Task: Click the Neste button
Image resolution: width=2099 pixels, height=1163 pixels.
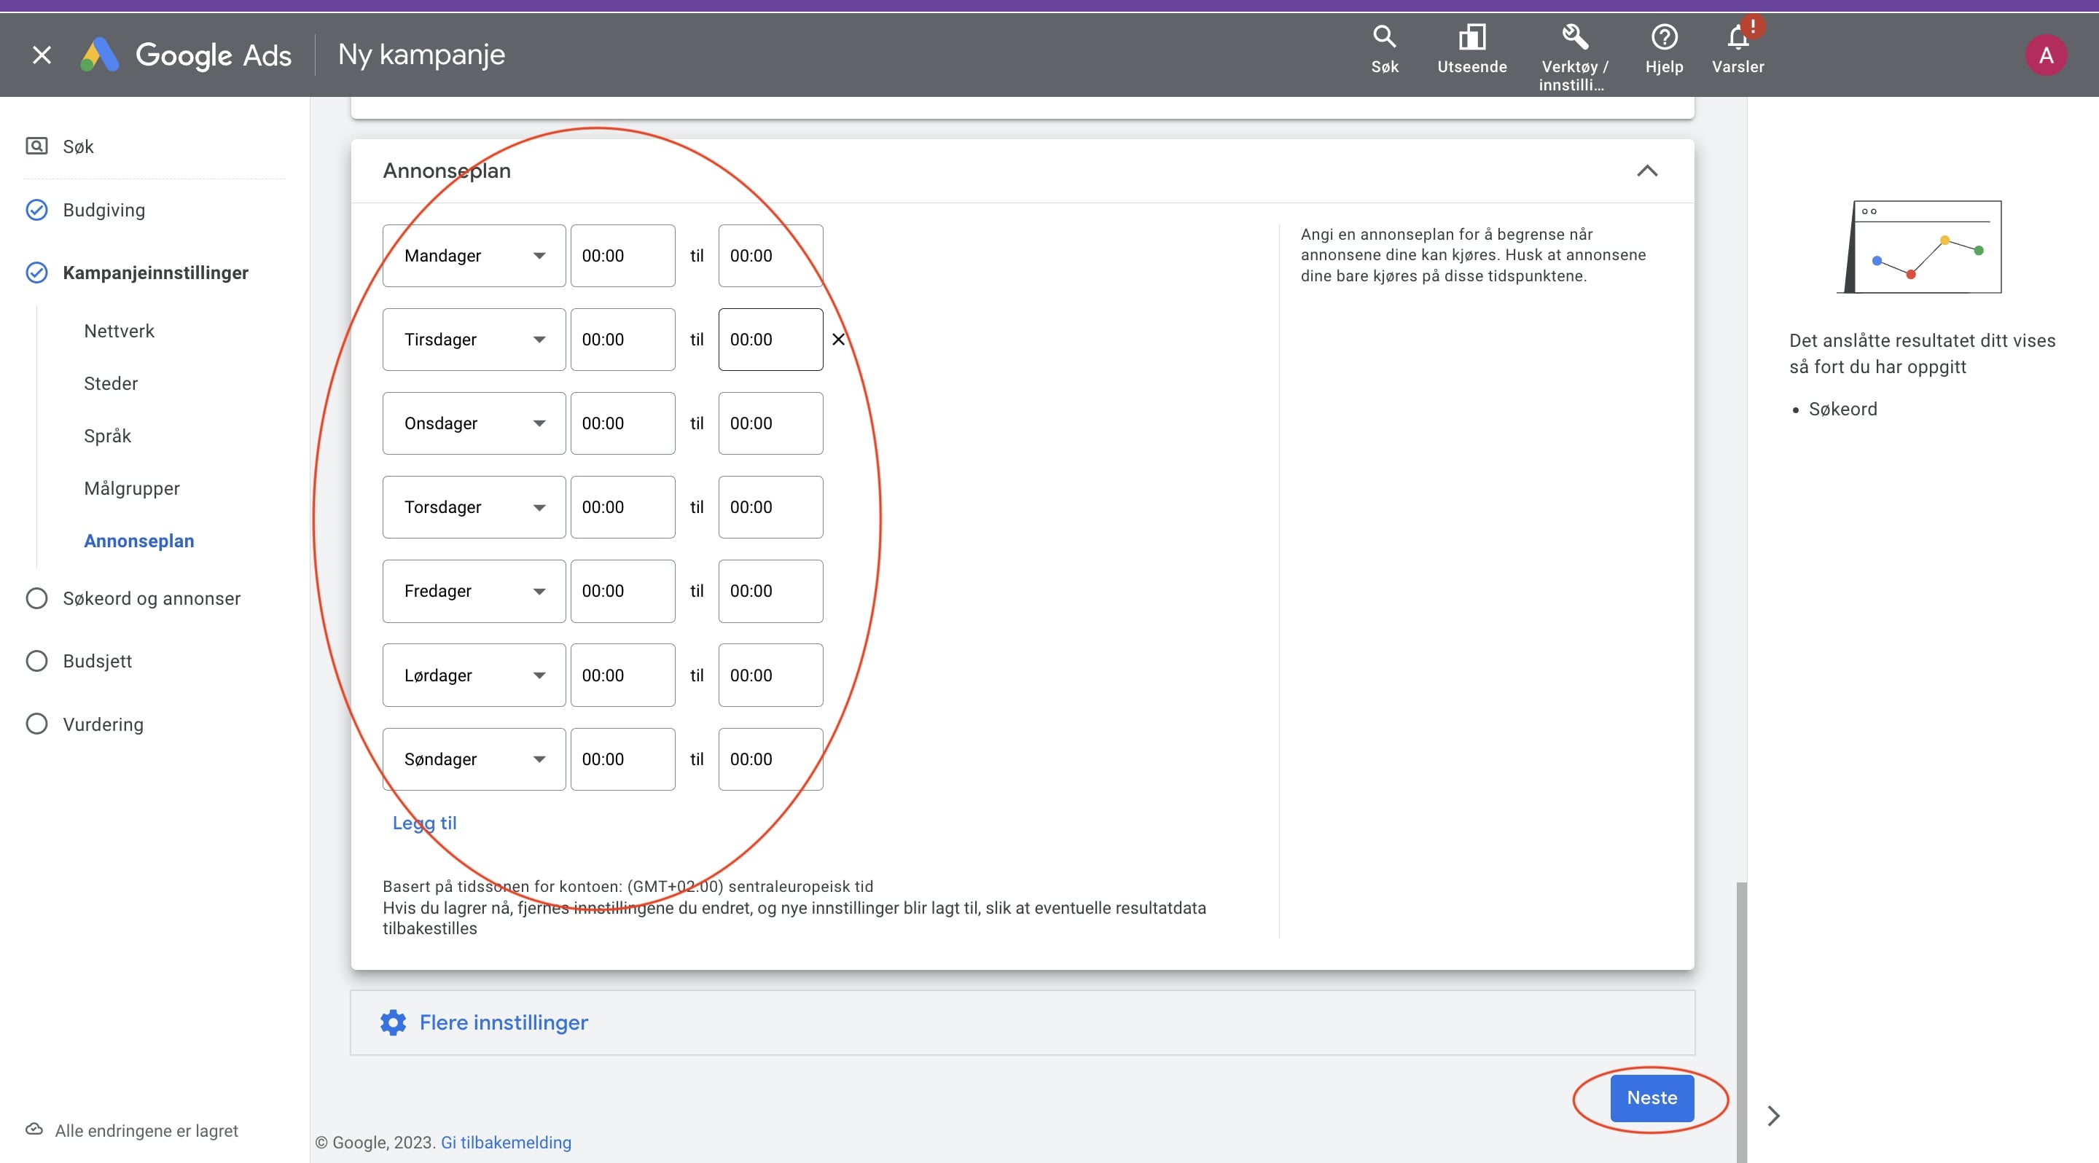Action: pyautogui.click(x=1651, y=1098)
